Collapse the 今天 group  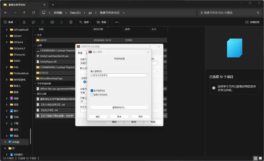[35, 35]
